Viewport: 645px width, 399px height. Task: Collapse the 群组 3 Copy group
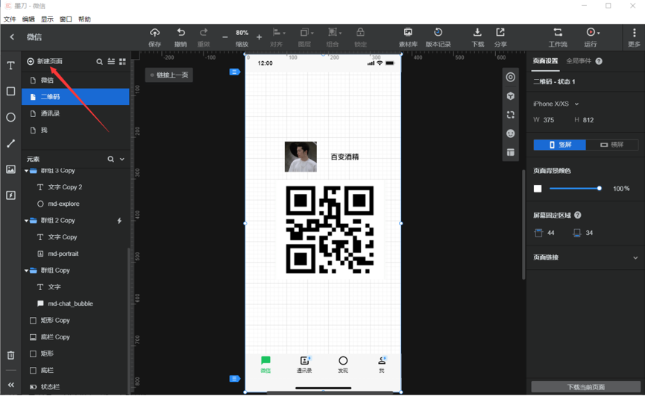pyautogui.click(x=26, y=171)
